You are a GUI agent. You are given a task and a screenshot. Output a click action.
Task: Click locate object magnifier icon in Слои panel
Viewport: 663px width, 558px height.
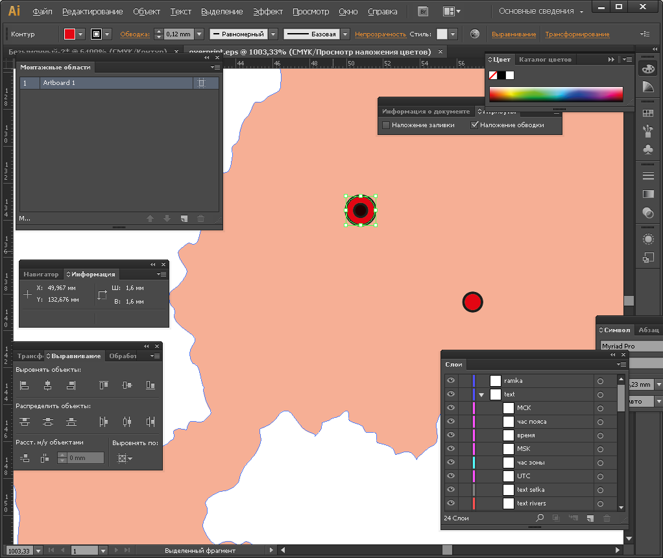(x=539, y=518)
